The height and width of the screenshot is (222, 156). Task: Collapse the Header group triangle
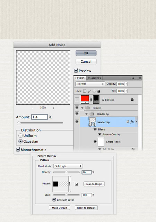pos(83,108)
